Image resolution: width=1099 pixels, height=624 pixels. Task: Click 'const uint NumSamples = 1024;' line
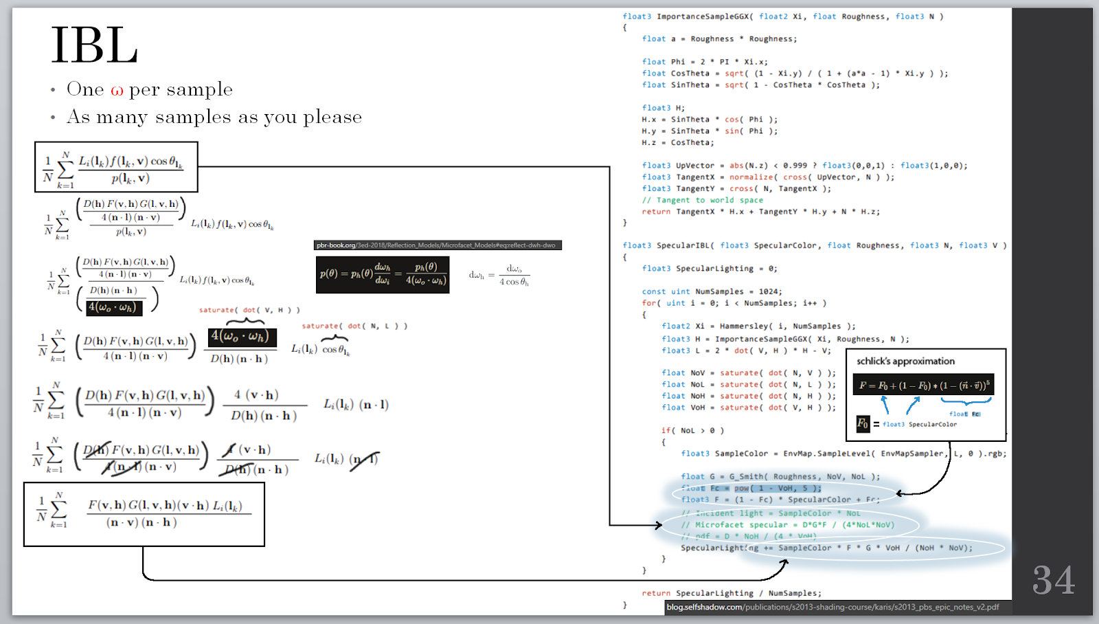click(x=712, y=291)
